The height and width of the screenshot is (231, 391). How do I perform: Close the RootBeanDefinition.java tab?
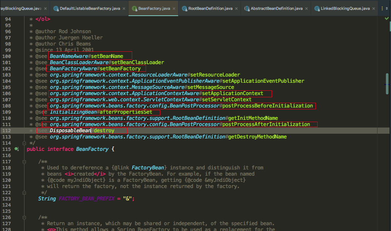(237, 8)
